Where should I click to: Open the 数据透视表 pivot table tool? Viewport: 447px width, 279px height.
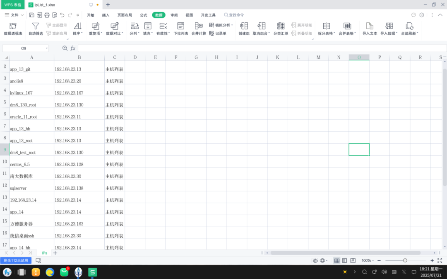tap(13, 29)
